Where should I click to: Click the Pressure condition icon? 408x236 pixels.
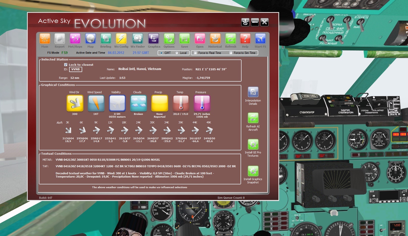click(202, 103)
